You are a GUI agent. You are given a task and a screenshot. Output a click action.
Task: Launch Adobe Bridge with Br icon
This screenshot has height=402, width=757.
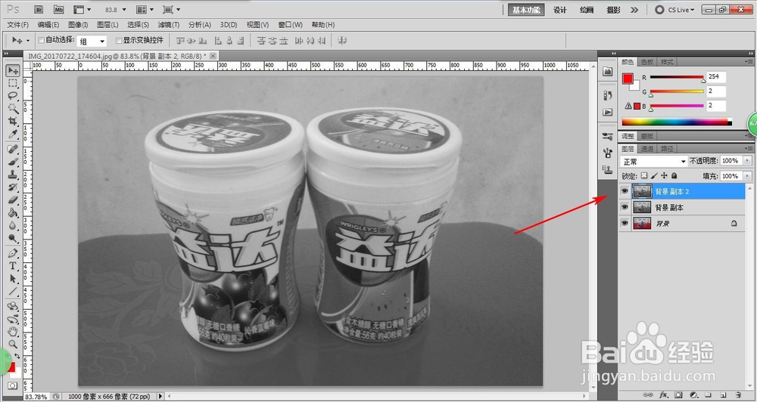(x=39, y=10)
